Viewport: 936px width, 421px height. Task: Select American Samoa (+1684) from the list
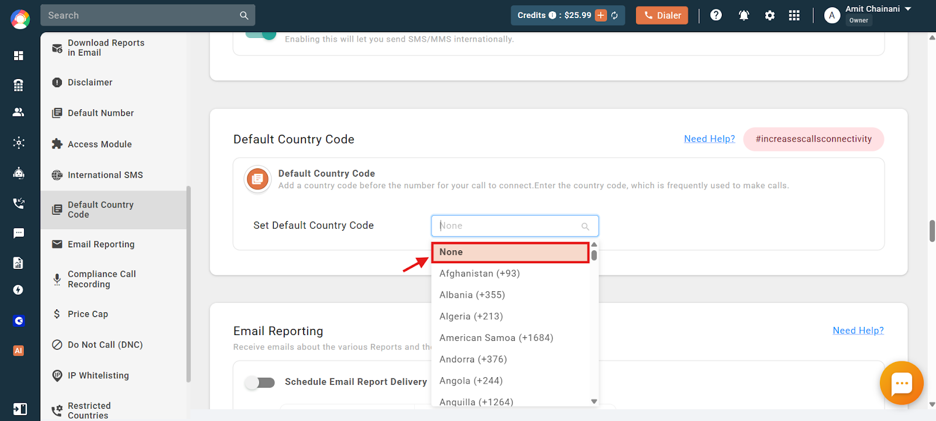[x=510, y=338]
